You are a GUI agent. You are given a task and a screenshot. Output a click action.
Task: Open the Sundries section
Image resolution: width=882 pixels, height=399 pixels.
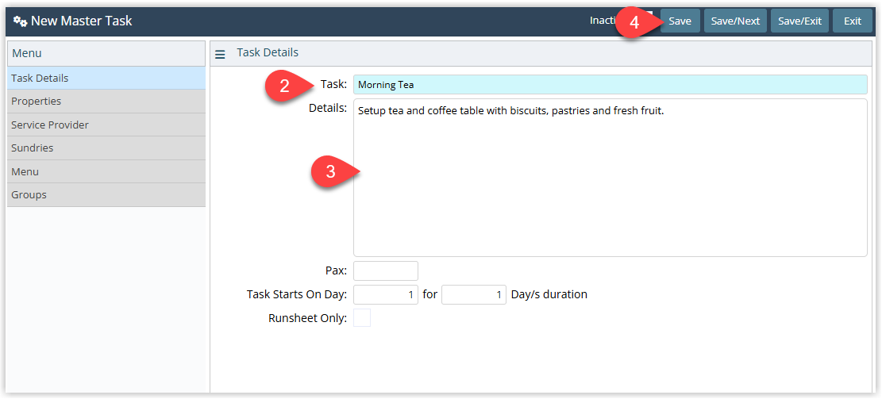click(x=106, y=148)
